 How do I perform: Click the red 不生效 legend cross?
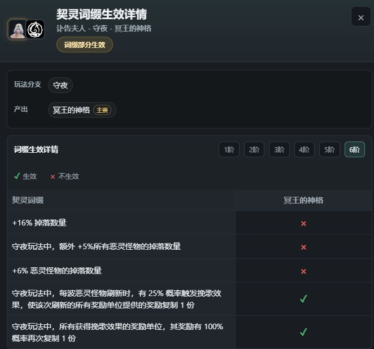[x=53, y=176]
